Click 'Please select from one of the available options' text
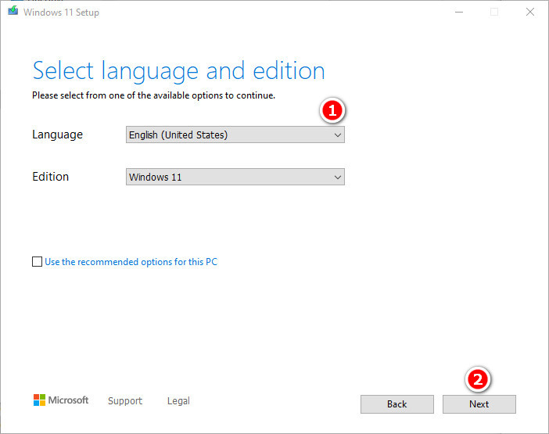The width and height of the screenshot is (549, 434). click(x=154, y=95)
